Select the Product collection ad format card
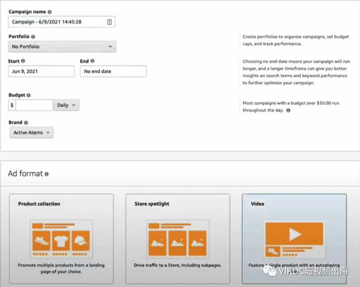 point(61,239)
